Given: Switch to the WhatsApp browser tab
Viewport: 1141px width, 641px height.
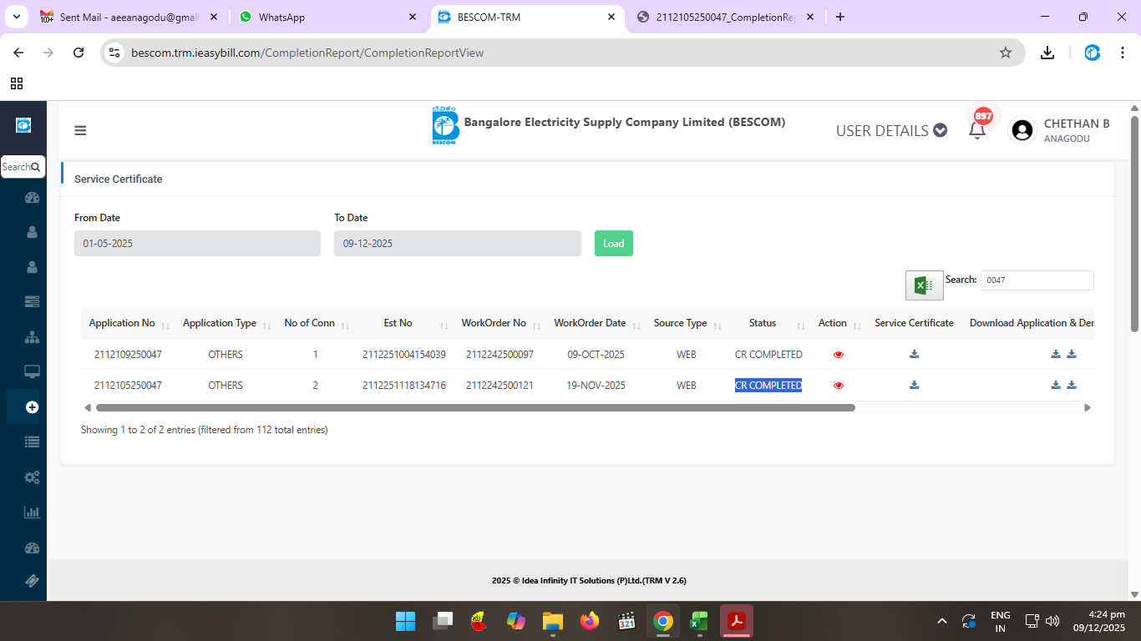Looking at the screenshot, I should (326, 17).
